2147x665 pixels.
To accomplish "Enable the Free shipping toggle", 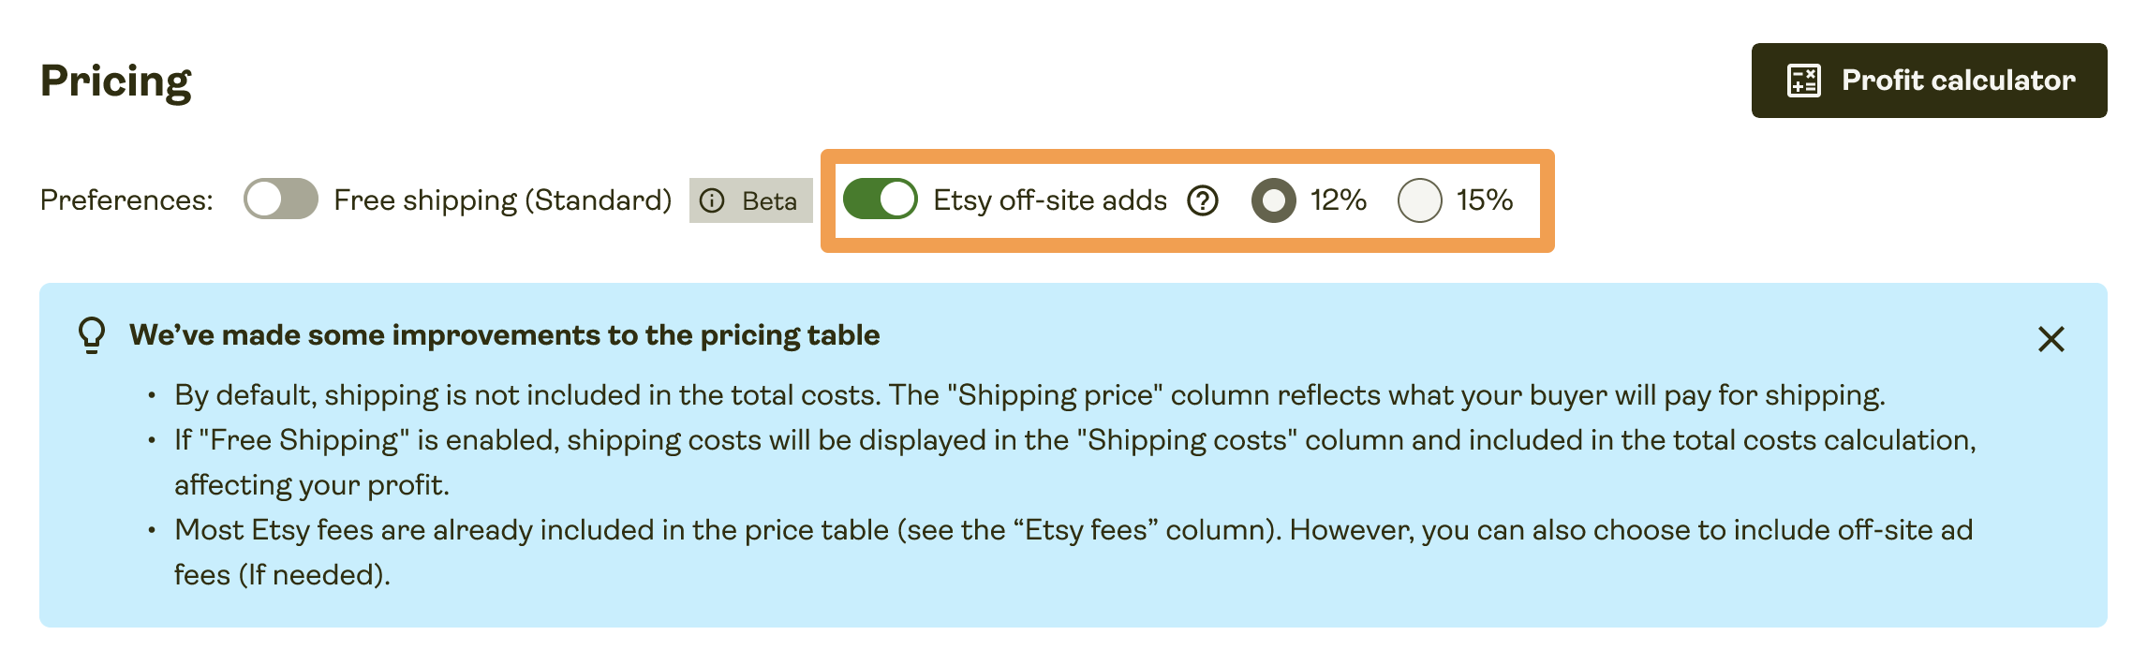I will [280, 199].
